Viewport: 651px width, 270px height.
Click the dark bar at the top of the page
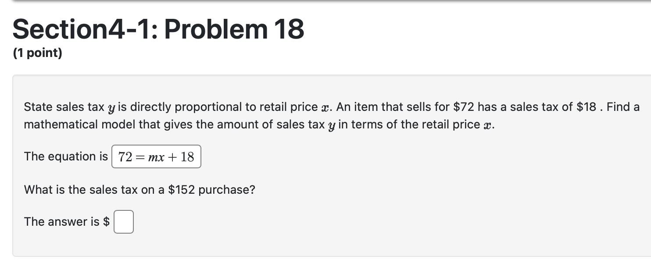(x=325, y=2)
